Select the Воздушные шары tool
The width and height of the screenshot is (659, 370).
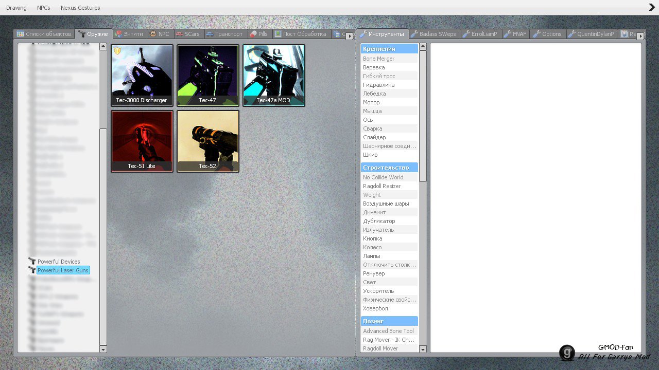(x=389, y=203)
